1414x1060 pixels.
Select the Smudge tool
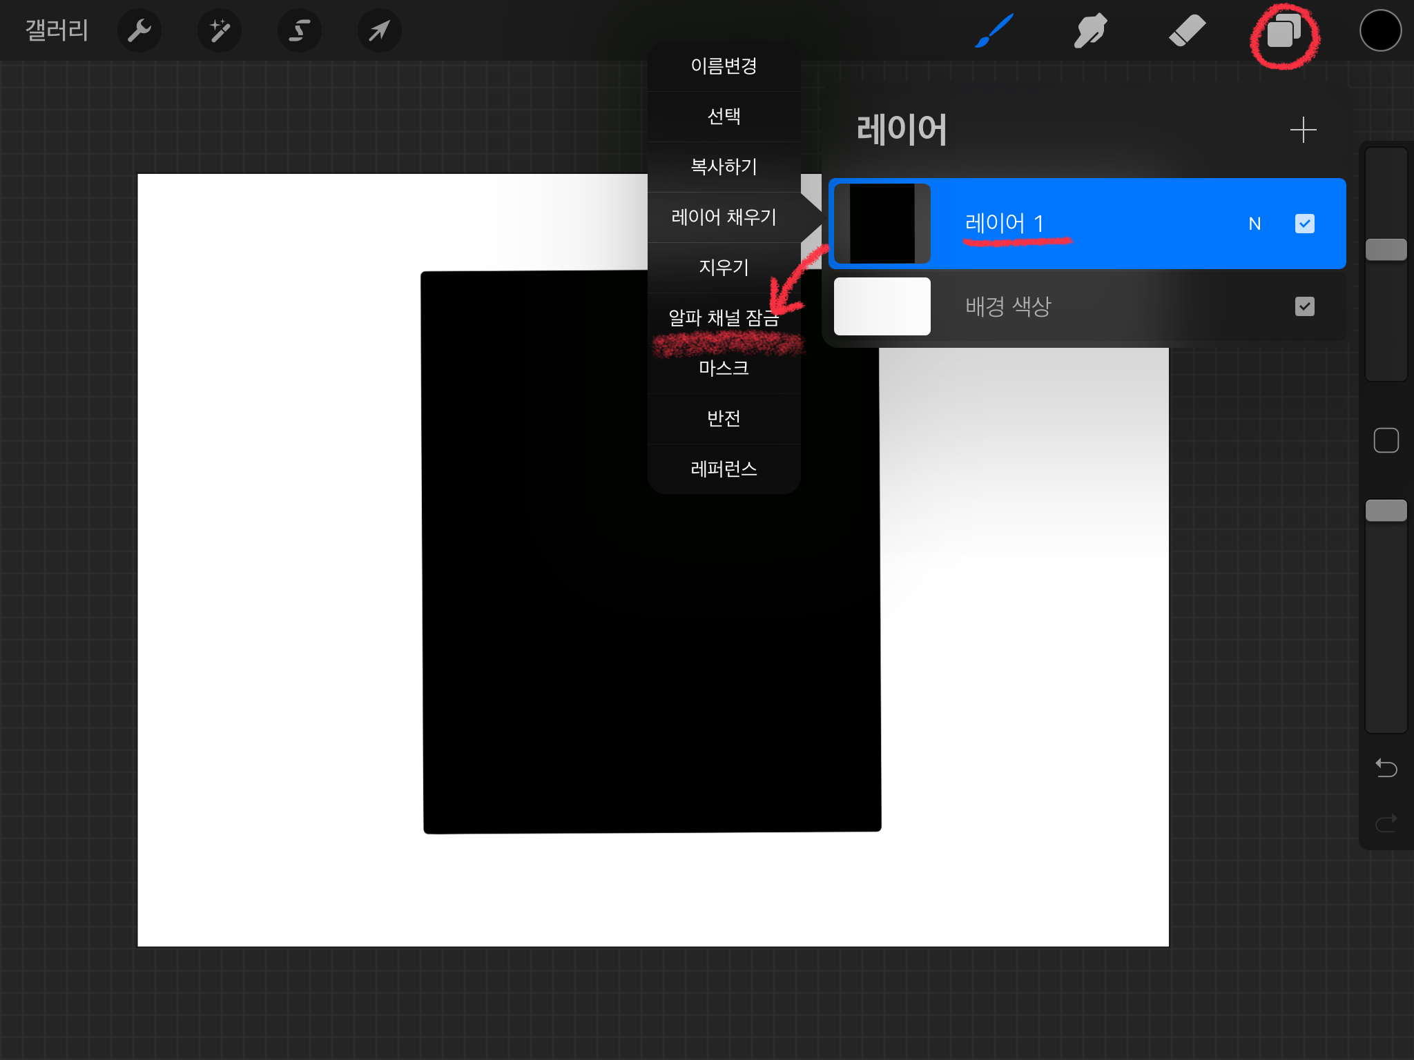click(1091, 30)
